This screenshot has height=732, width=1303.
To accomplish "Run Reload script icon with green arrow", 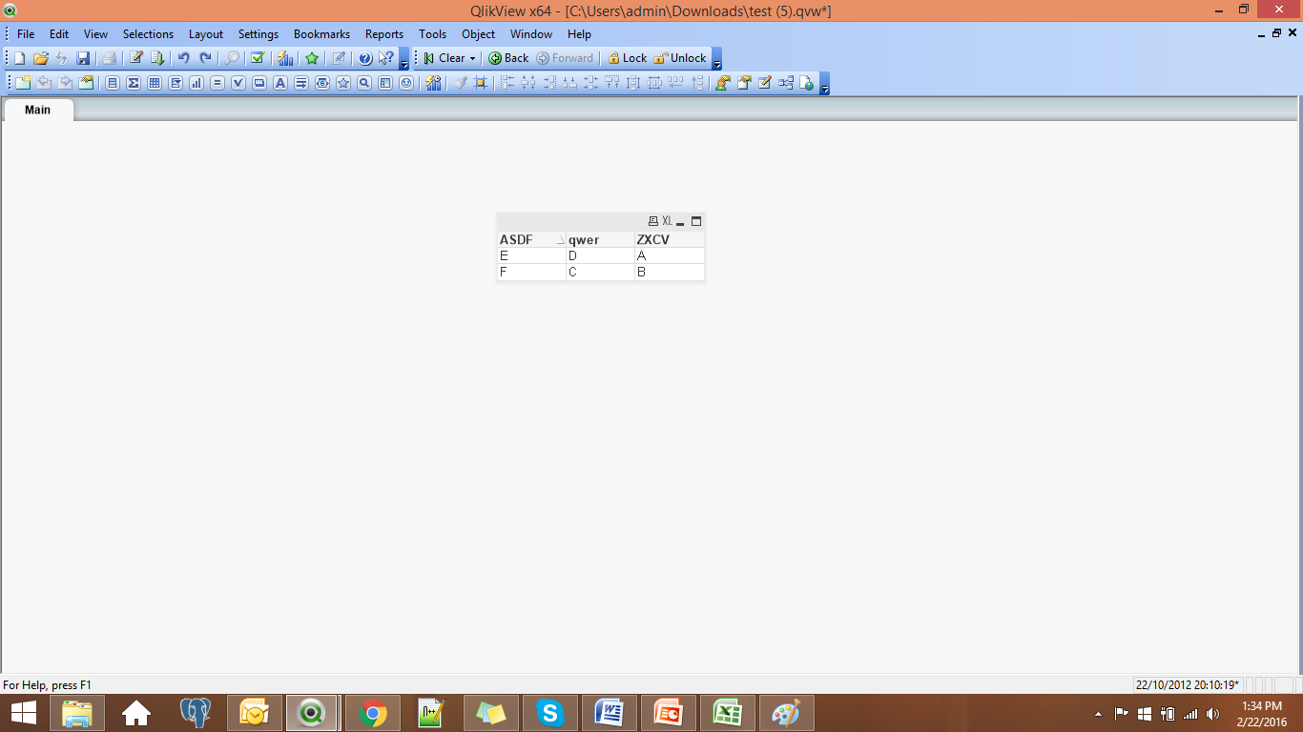I will [x=157, y=58].
